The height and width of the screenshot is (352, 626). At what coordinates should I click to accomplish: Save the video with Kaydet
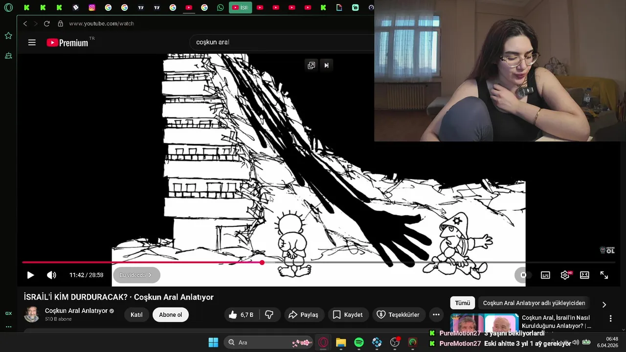348,315
